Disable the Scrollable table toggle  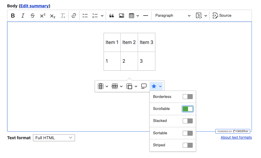[187, 109]
